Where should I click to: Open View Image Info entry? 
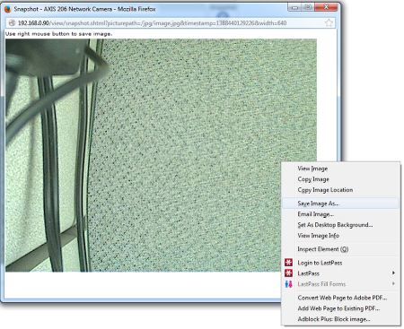318,236
